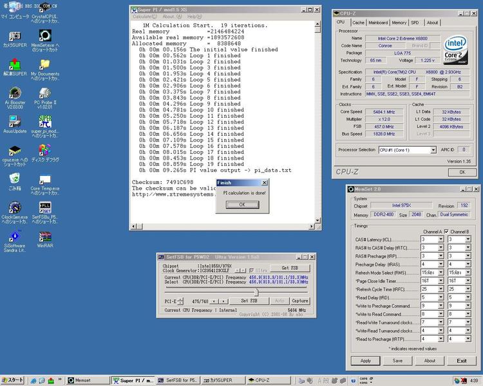483x386 pixels.
Task: Switch to the SPD tab in CPU-Z
Action: [415, 23]
